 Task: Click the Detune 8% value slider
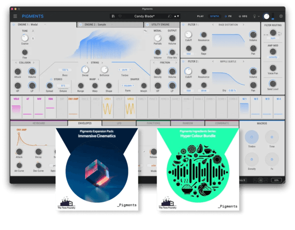[63, 86]
